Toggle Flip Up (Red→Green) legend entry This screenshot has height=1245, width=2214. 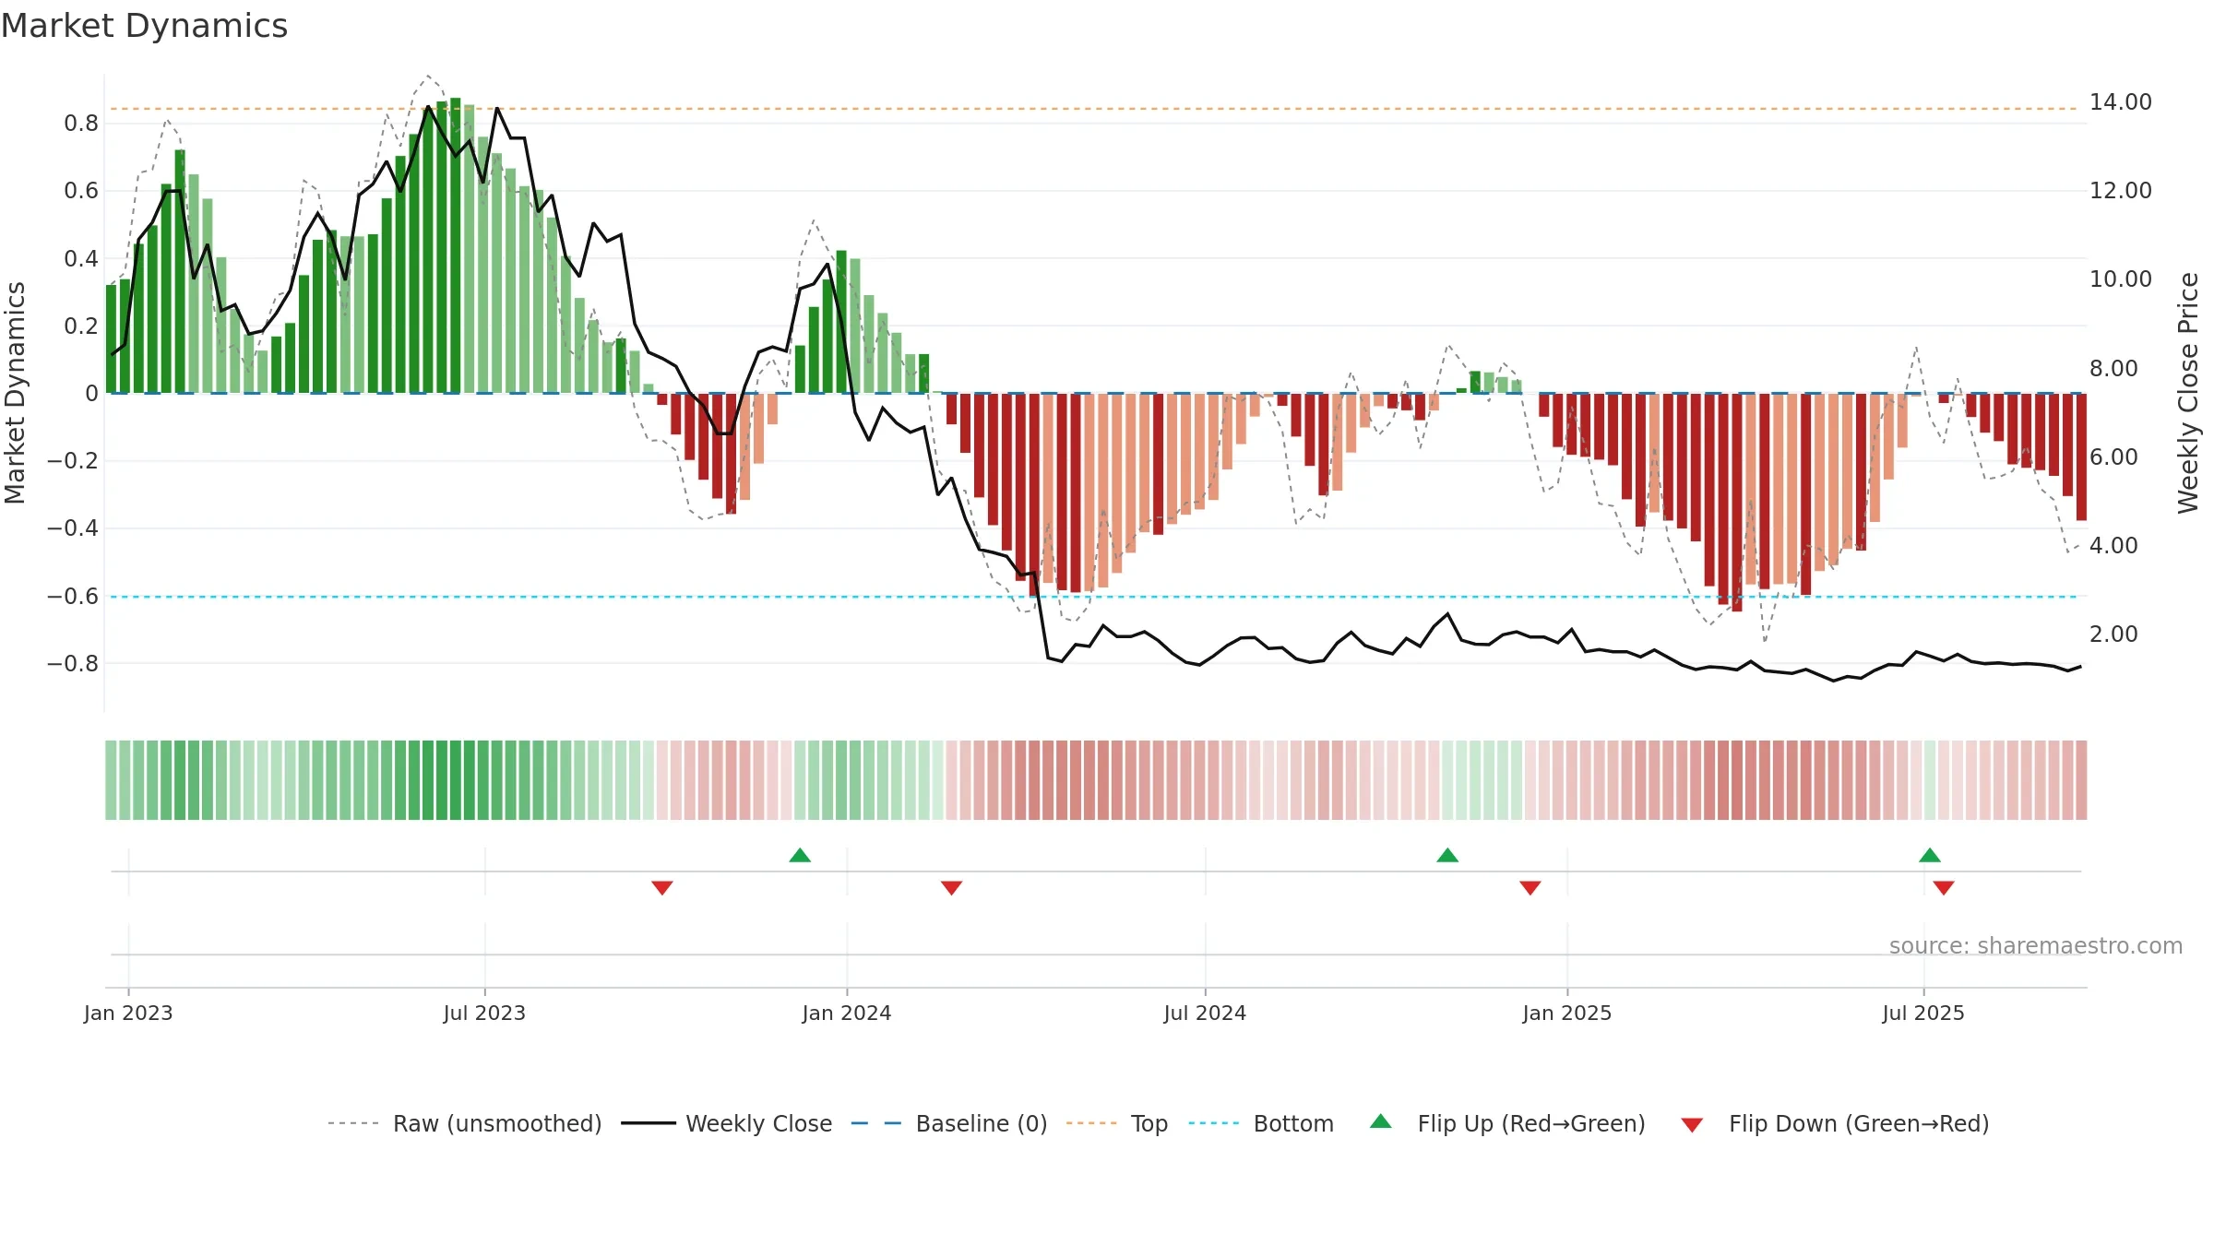[x=1507, y=1123]
